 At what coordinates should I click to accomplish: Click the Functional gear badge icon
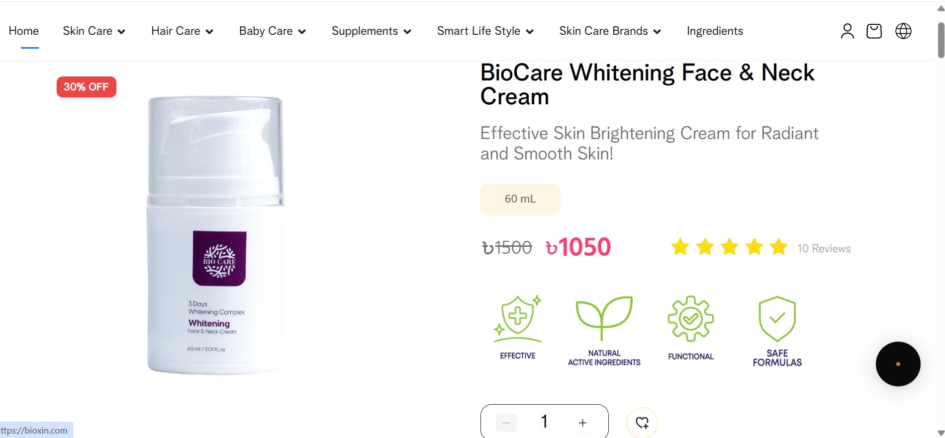click(690, 319)
